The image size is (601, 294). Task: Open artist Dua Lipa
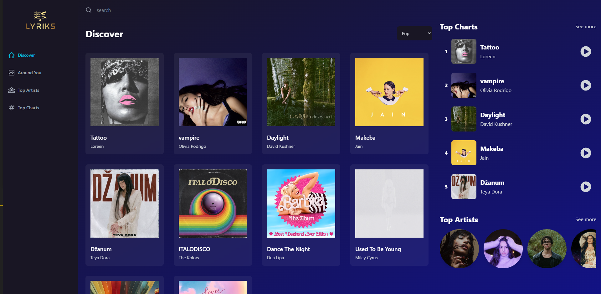275,258
